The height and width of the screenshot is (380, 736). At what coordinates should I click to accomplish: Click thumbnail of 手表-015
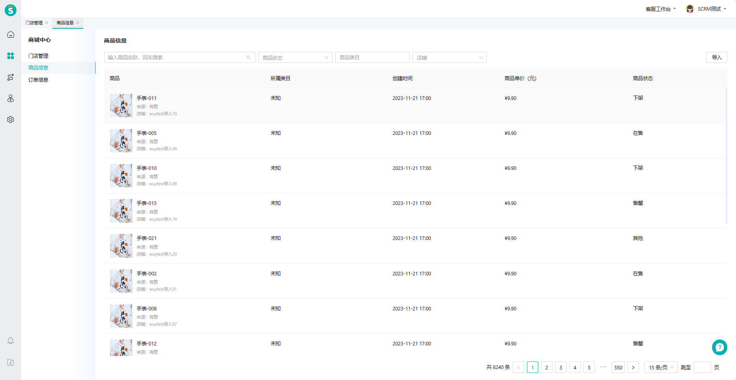pos(121,211)
